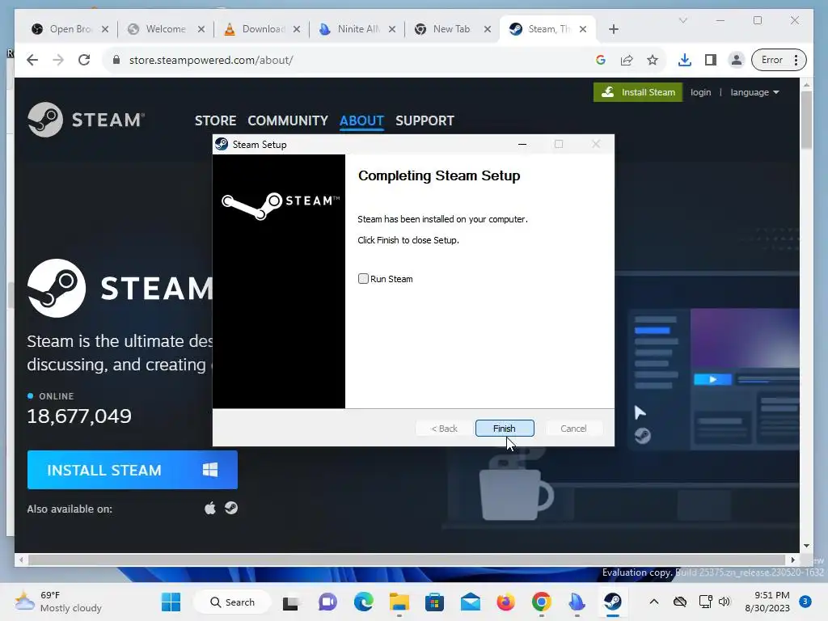Open the volume icon in the system tray
This screenshot has width=828, height=621.
[724, 602]
